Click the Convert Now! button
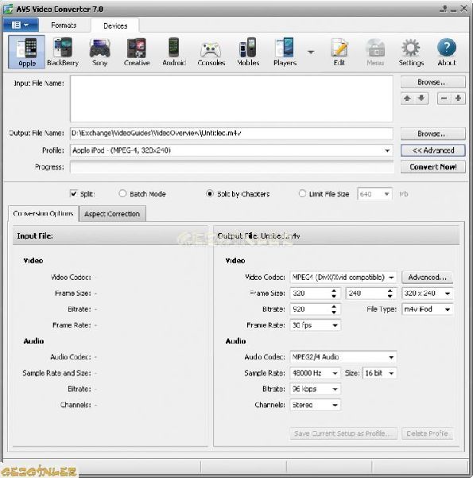This screenshot has width=473, height=478. pyautogui.click(x=432, y=167)
